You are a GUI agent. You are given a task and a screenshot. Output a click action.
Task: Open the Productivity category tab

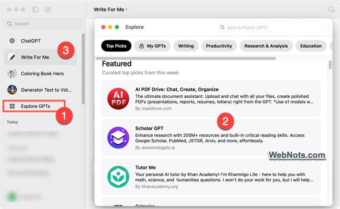click(x=219, y=46)
